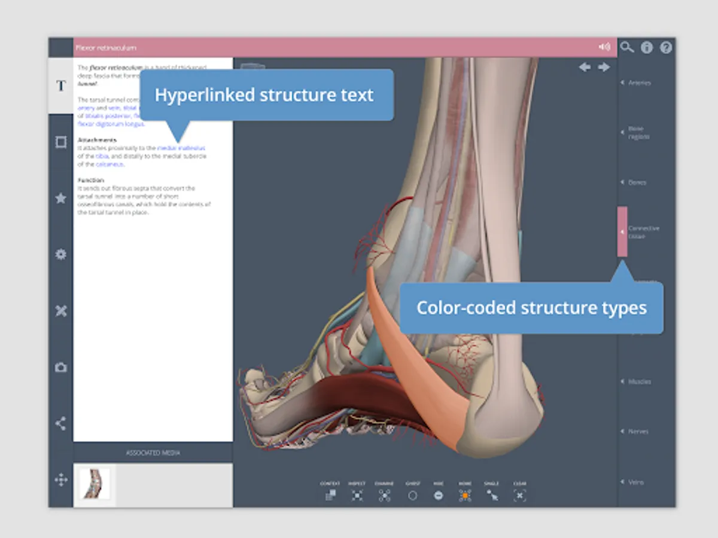Select the Inspect tool
Viewport: 718px width, 538px height.
pyautogui.click(x=357, y=492)
